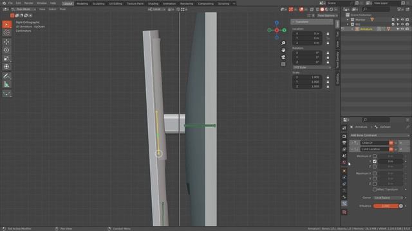The image size is (412, 231).
Task: Click the plus button to add workspace
Action: coord(234,4)
